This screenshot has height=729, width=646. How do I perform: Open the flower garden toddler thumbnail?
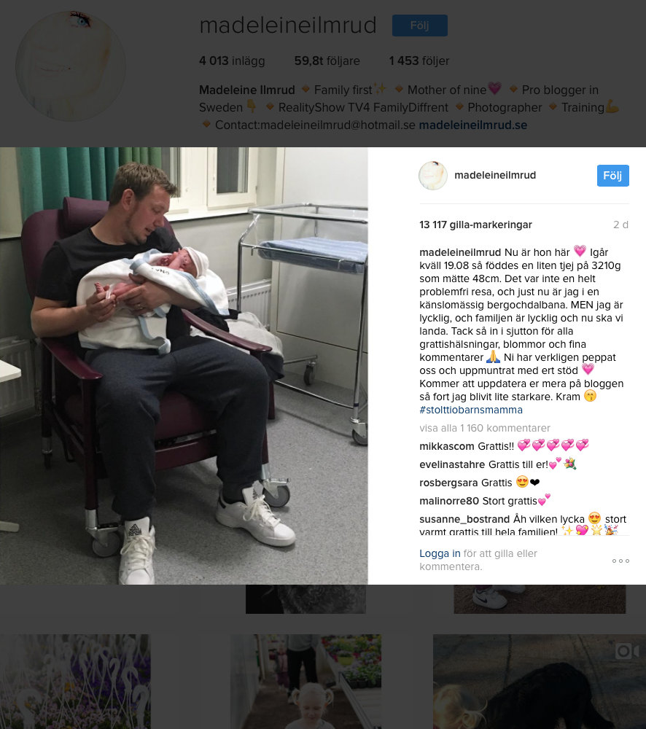pos(306,682)
